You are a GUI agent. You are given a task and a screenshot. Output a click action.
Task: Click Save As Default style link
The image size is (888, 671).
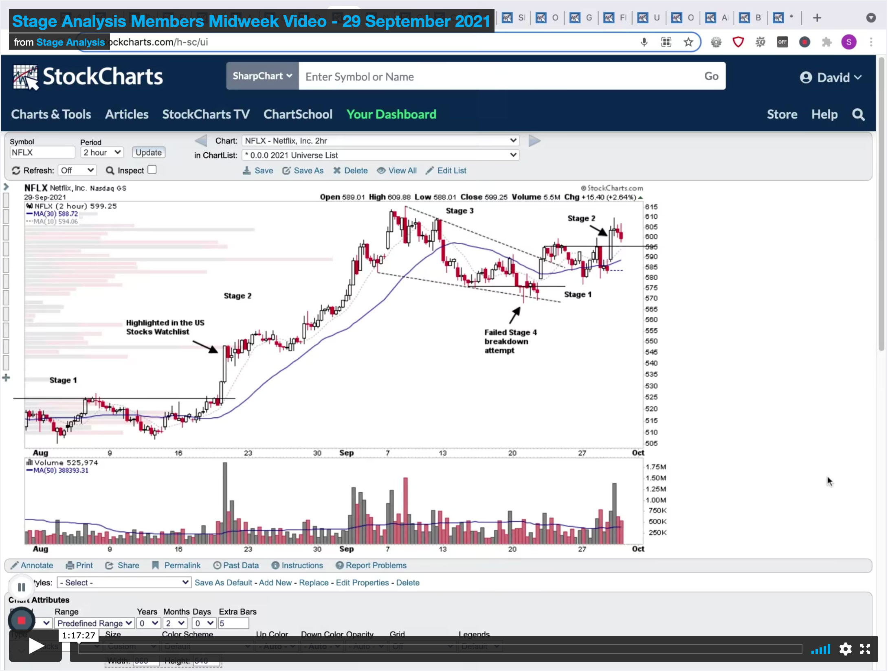tap(223, 583)
